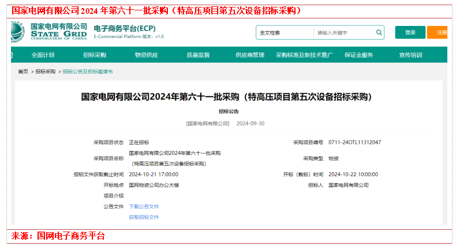
Task: Select 物资供应 in the navigation bar
Action: [x=146, y=55]
